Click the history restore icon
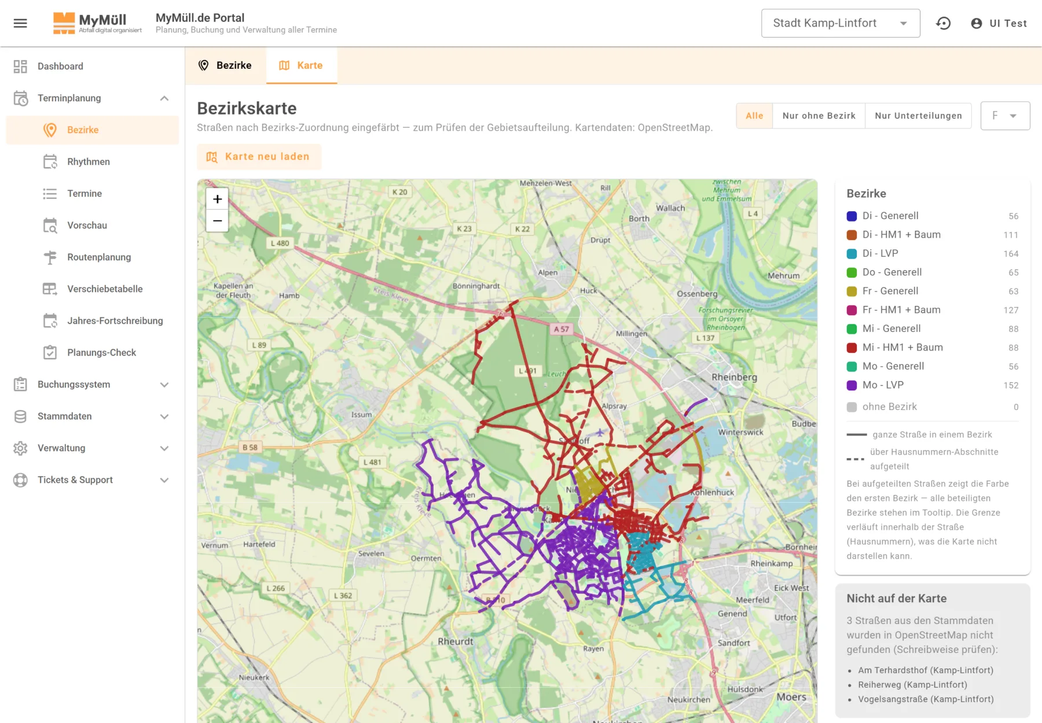The image size is (1042, 723). [944, 23]
